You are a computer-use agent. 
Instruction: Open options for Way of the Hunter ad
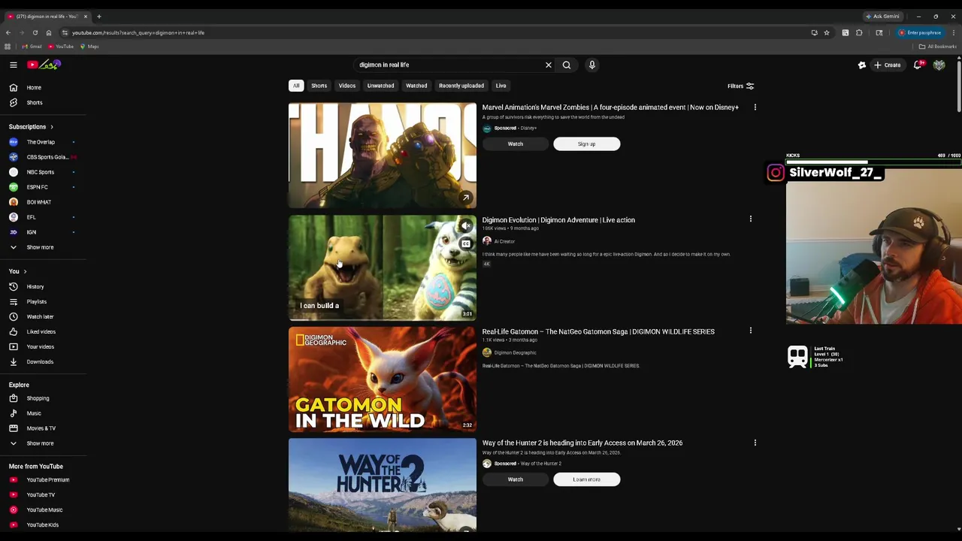tap(755, 443)
